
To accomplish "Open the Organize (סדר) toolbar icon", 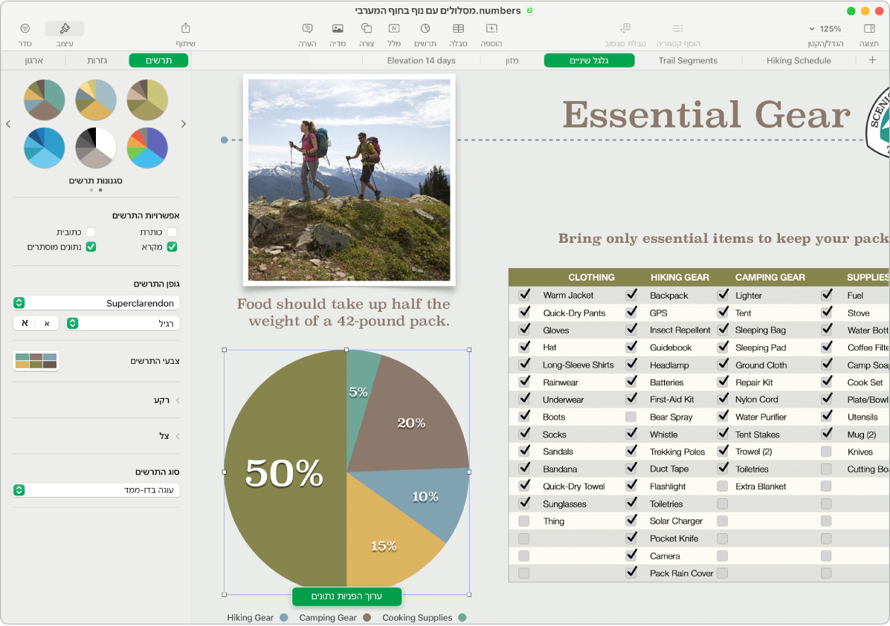I will point(25,28).
